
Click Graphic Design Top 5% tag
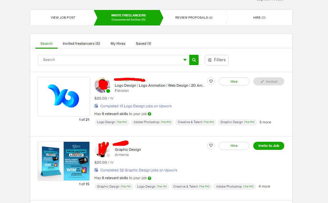tap(237, 122)
